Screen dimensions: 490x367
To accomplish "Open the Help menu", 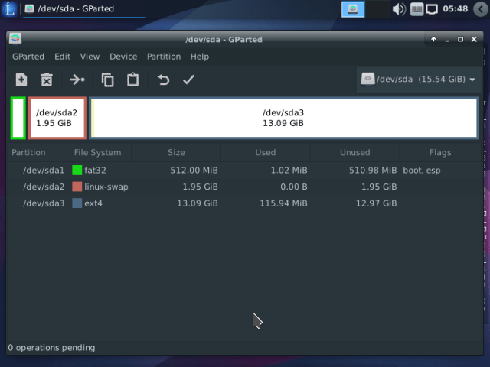I will [200, 57].
